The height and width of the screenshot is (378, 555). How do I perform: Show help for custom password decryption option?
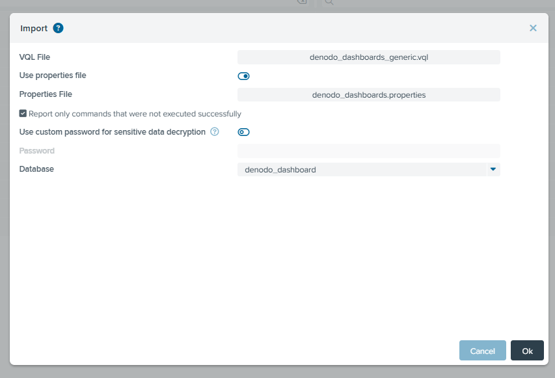coord(215,131)
